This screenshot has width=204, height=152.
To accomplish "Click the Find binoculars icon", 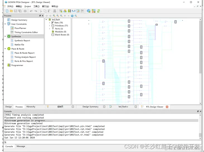I will (55, 11).
